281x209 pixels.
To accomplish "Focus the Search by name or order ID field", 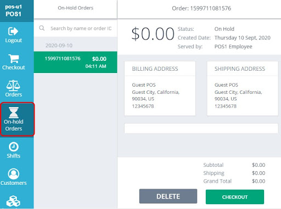I will [81, 29].
